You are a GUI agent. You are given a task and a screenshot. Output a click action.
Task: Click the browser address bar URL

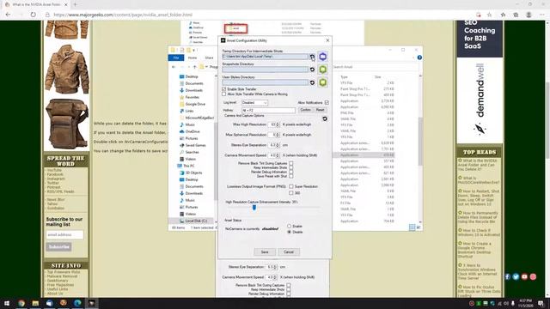pyautogui.click(x=123, y=15)
